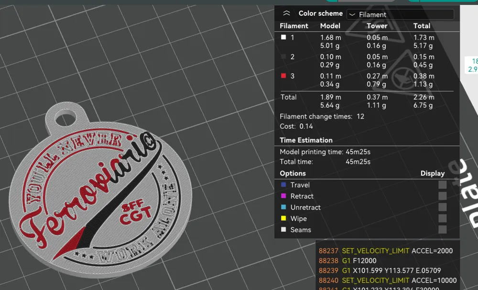Click the Tower column header
This screenshot has height=290, width=478.
click(x=377, y=26)
